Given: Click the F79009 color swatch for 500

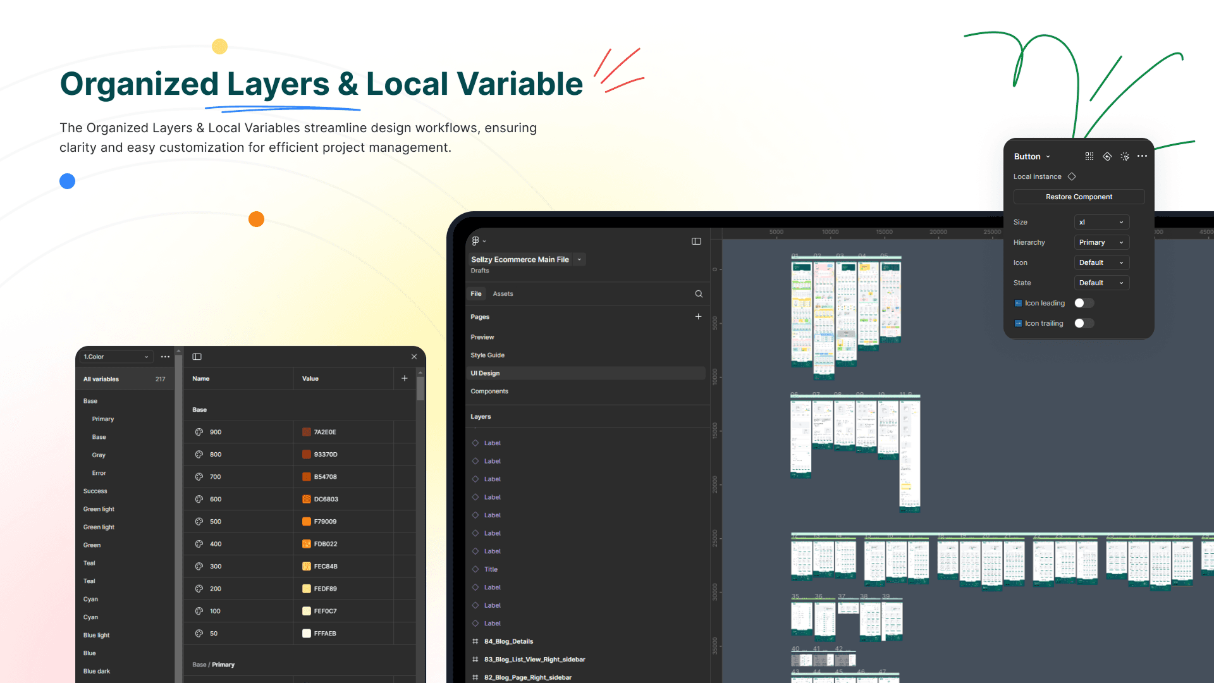Looking at the screenshot, I should point(307,522).
